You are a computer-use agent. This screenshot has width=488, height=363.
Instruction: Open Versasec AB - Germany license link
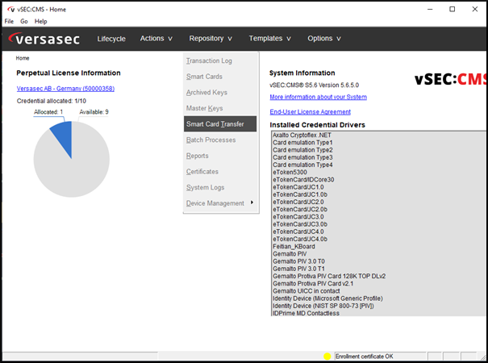pyautogui.click(x=65, y=89)
